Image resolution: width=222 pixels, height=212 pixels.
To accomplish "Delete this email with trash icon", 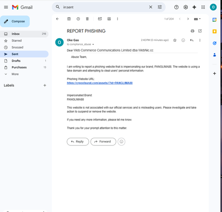I will 87,19.
